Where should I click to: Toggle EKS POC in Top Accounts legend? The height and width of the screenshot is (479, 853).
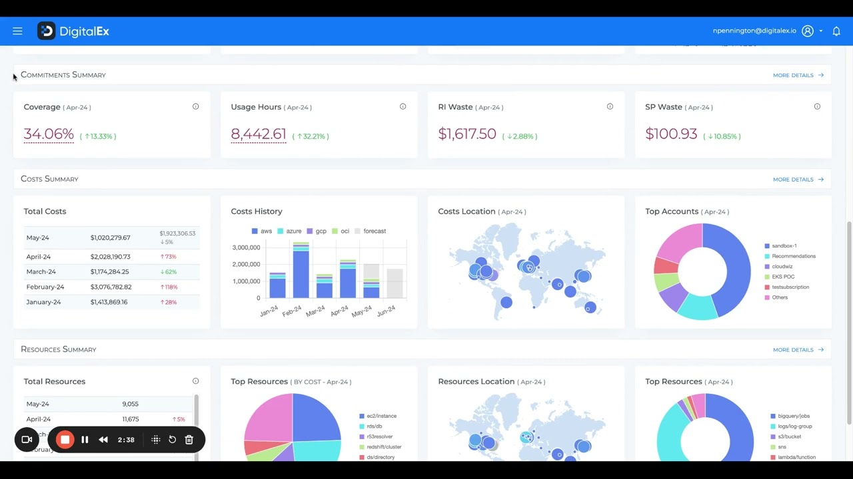[780, 277]
